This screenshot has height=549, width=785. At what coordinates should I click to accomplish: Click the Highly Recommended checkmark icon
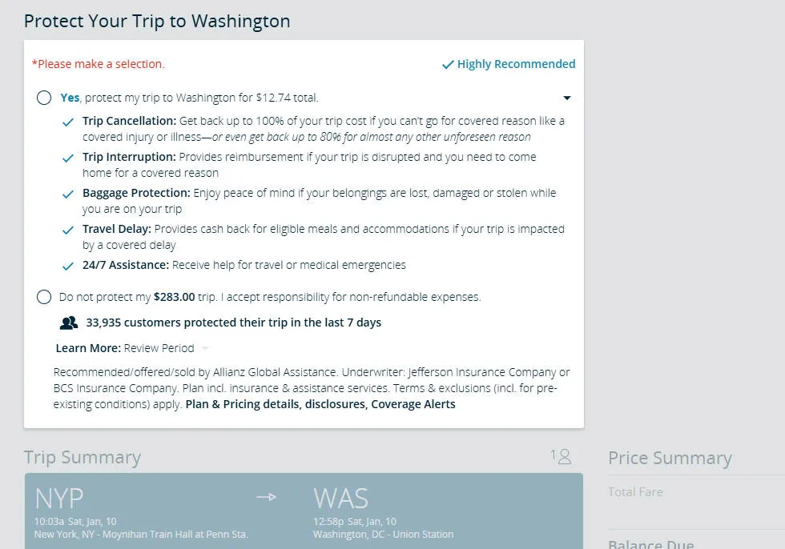(448, 65)
